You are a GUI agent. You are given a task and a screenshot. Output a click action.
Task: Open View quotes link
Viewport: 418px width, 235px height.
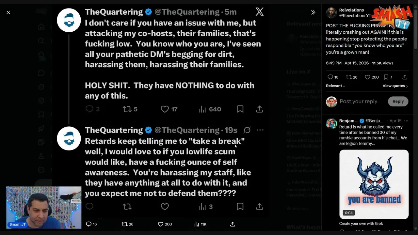click(395, 86)
